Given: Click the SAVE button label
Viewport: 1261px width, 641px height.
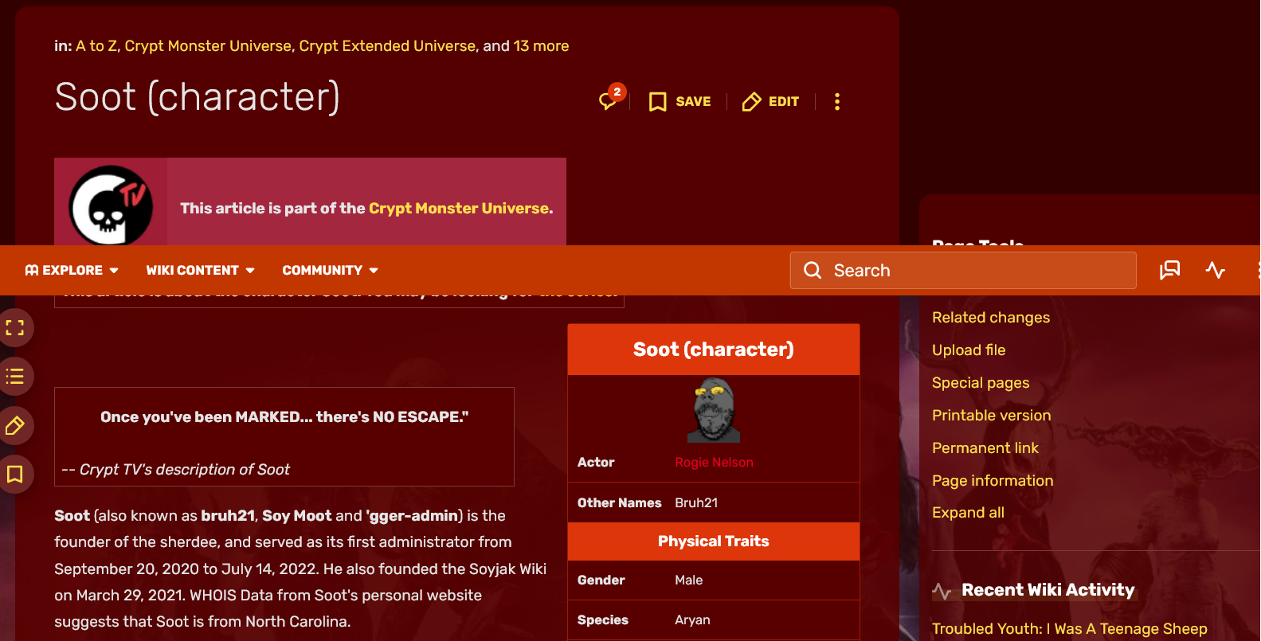Looking at the screenshot, I should pos(693,102).
